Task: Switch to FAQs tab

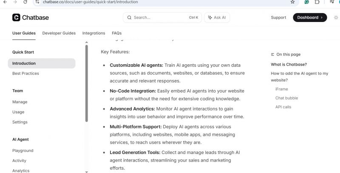Action: (116, 33)
